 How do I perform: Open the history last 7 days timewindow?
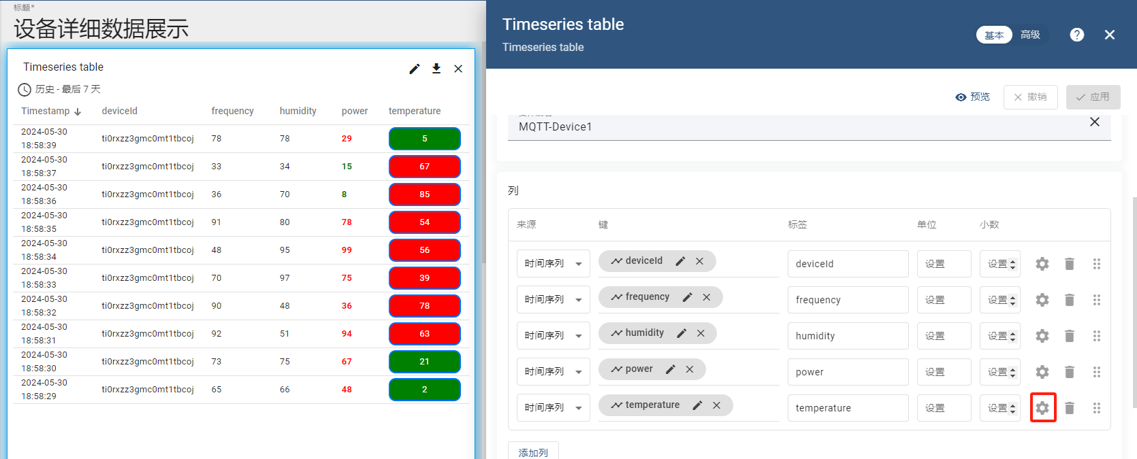coord(59,89)
